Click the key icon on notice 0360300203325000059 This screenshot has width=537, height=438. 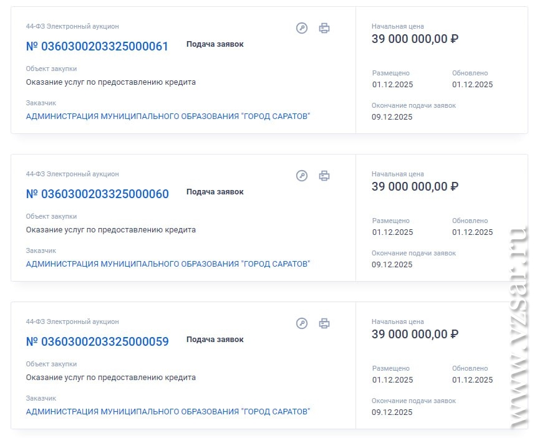click(x=302, y=323)
